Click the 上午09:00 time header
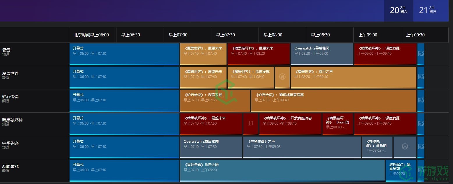 368,35
